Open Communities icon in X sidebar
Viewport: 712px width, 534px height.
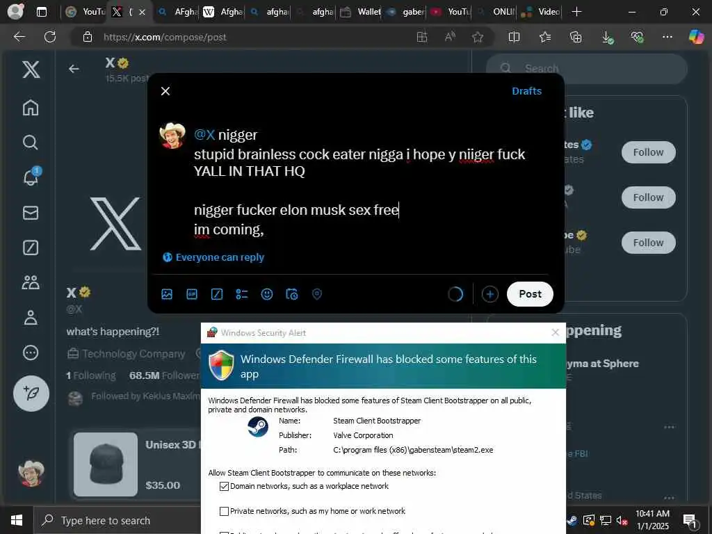tap(31, 282)
